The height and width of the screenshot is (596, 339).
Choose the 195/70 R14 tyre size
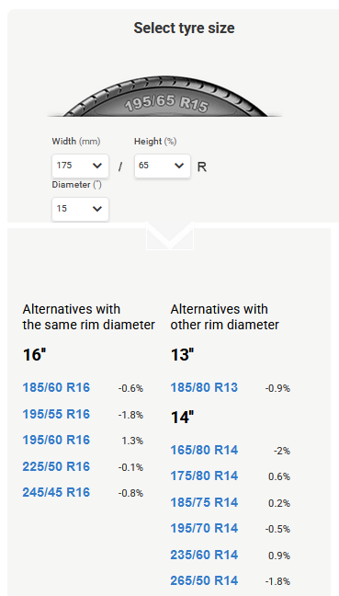[204, 528]
